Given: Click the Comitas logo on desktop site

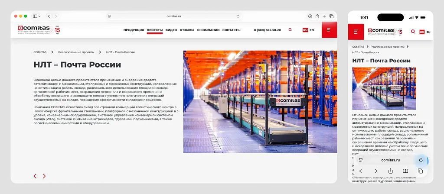Looking at the screenshot, I should coord(39,29).
